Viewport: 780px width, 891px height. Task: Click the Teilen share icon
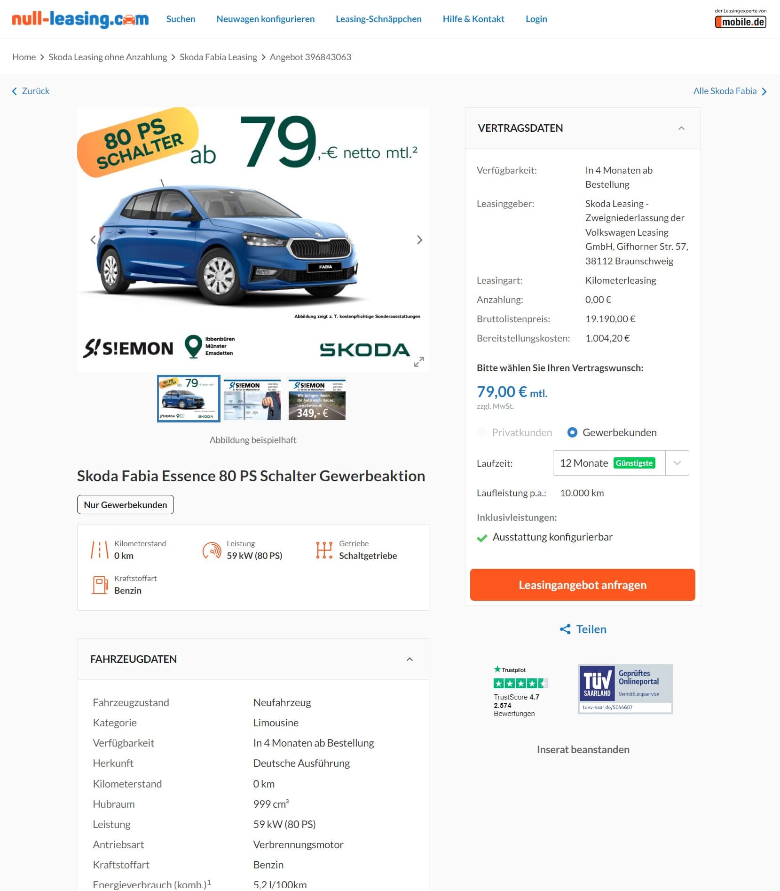point(565,629)
